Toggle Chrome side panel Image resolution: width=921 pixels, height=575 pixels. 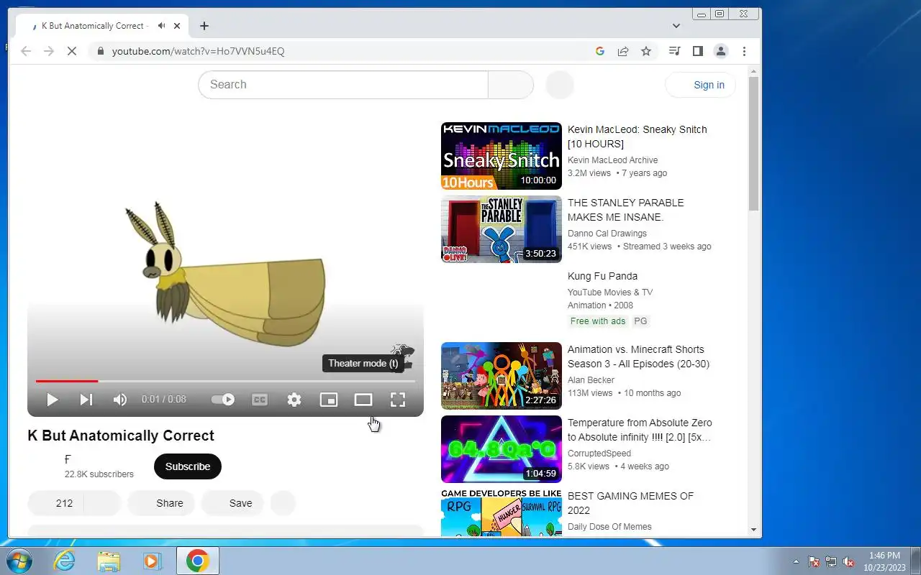pyautogui.click(x=697, y=51)
